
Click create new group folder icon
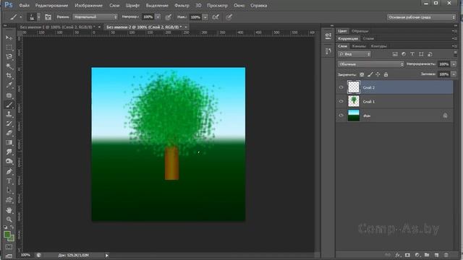coord(427,255)
